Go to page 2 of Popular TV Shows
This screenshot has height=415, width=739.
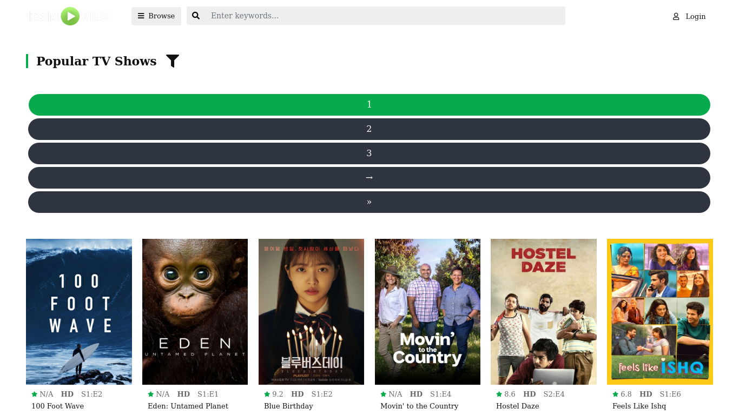(369, 129)
